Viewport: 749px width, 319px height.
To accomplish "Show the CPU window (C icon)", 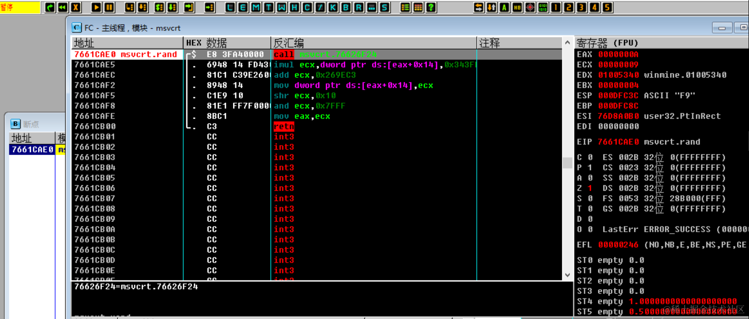I will (x=308, y=7).
